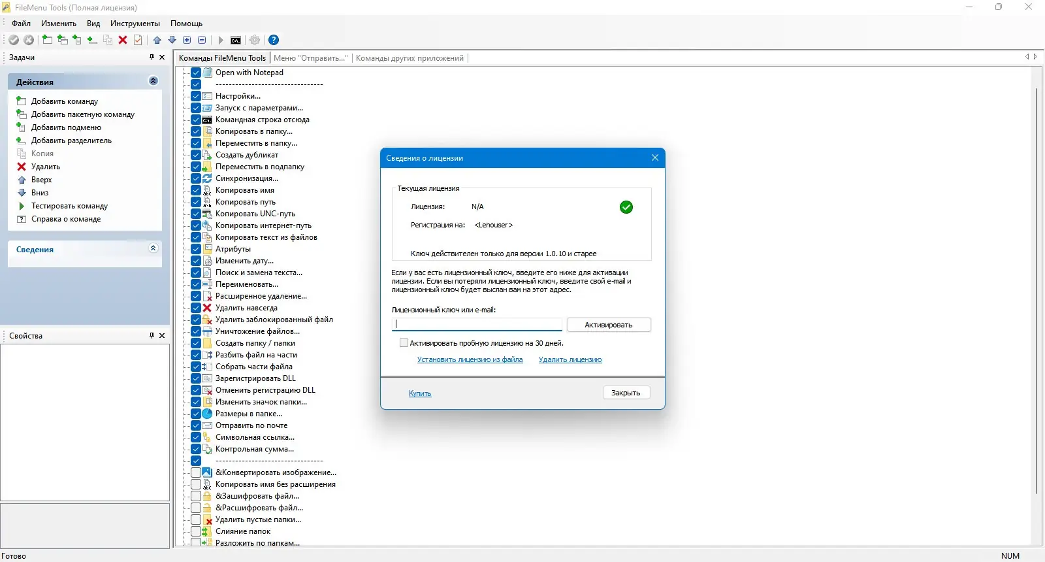Viewport: 1045px width, 562px height.
Task: Click the Командная строка отсюда console icon
Action: [207, 120]
